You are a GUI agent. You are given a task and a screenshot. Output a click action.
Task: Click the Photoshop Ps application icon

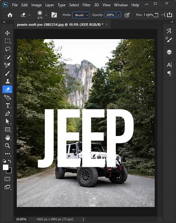pyautogui.click(x=5, y=5)
